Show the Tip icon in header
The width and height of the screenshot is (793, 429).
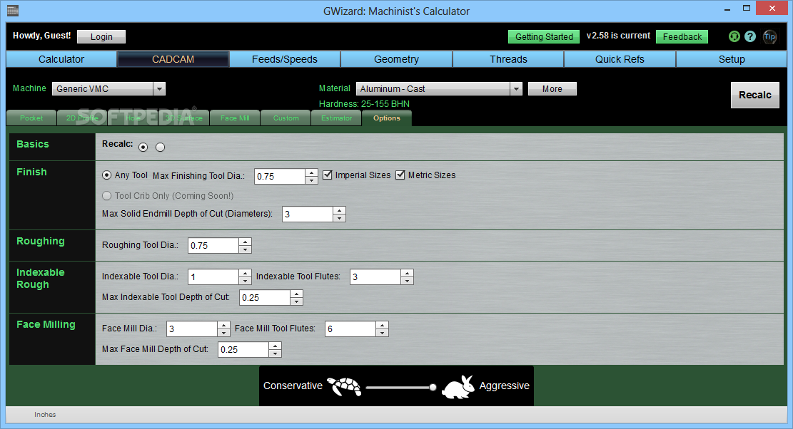click(769, 36)
